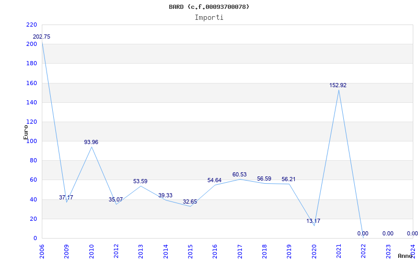
Task: Click the 2012 x-axis year label
Action: coord(116,252)
